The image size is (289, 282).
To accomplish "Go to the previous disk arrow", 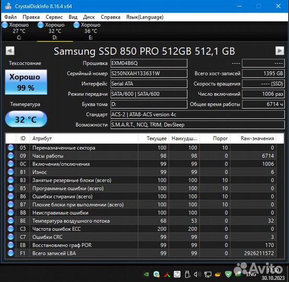I will 10,51.
